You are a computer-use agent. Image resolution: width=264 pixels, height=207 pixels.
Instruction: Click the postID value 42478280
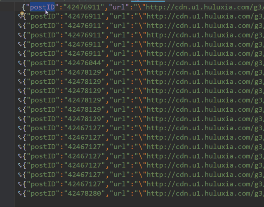click(x=85, y=193)
